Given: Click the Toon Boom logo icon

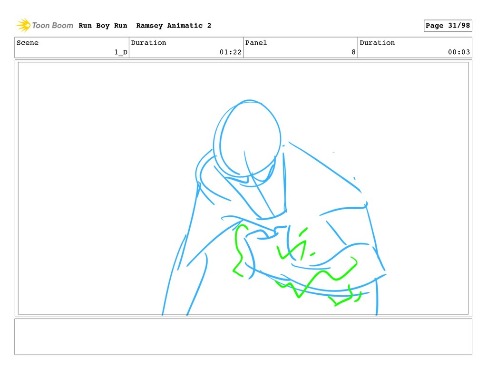Looking at the screenshot, I should tap(23, 25).
